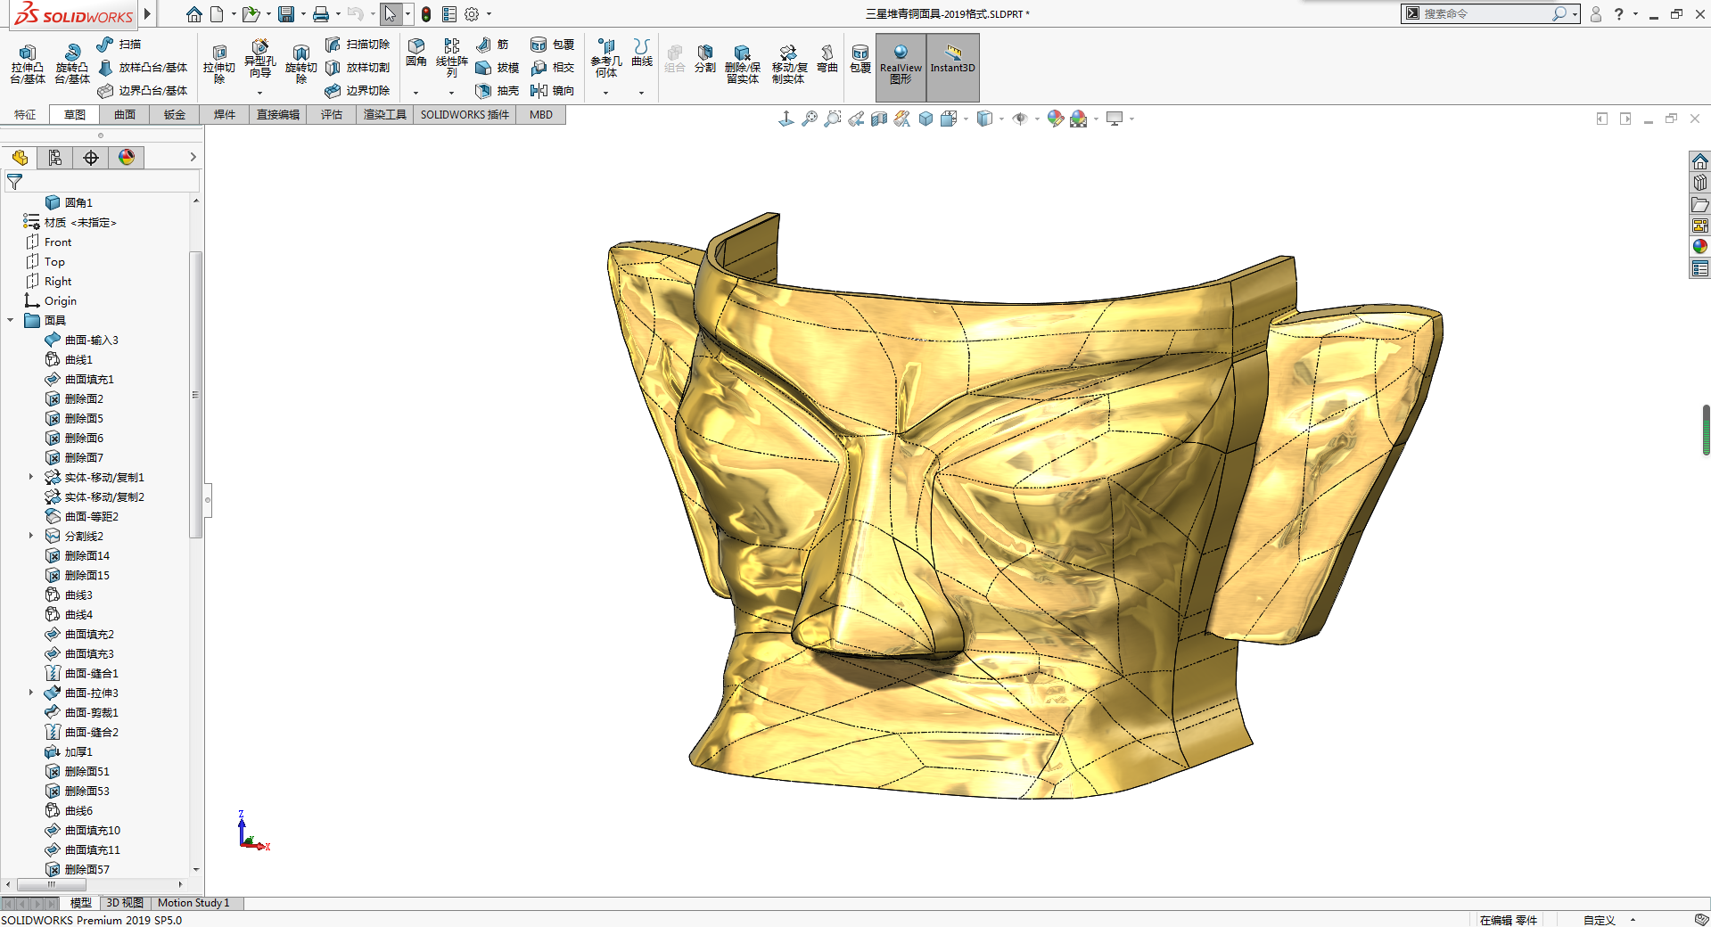This screenshot has width=1711, height=927.
Task: Select the 曲面-缝合1 feature in the tree
Action: pos(91,673)
